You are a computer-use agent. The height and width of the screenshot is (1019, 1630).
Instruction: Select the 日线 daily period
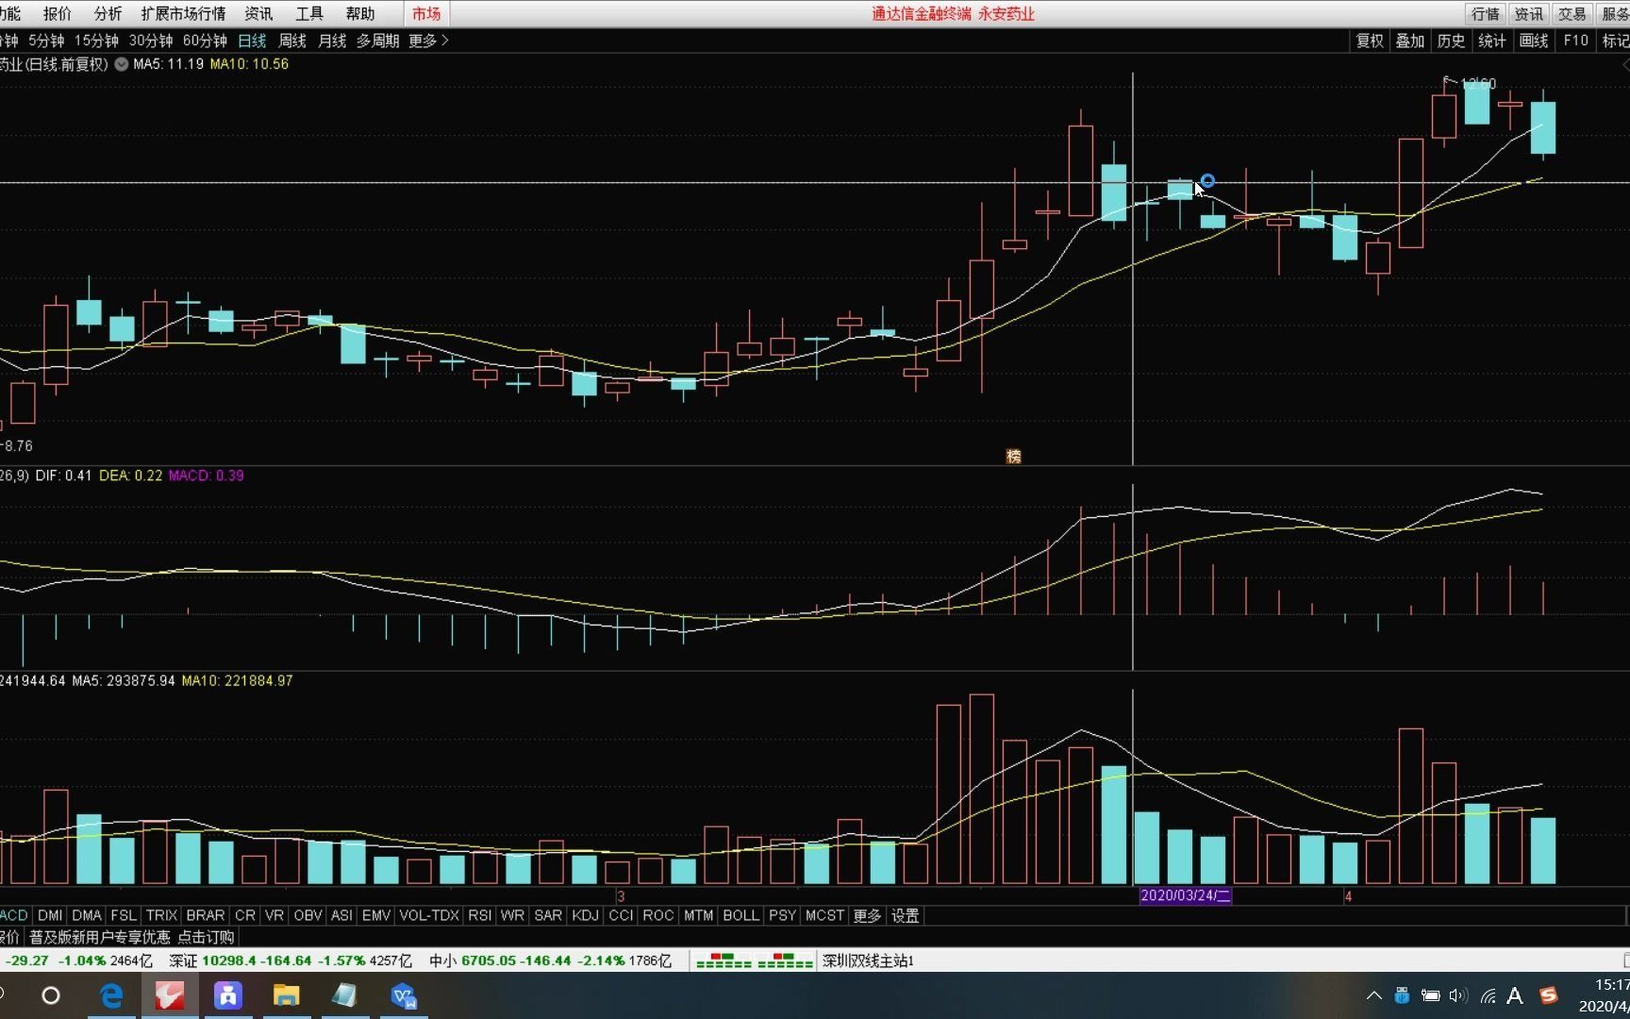tap(252, 41)
